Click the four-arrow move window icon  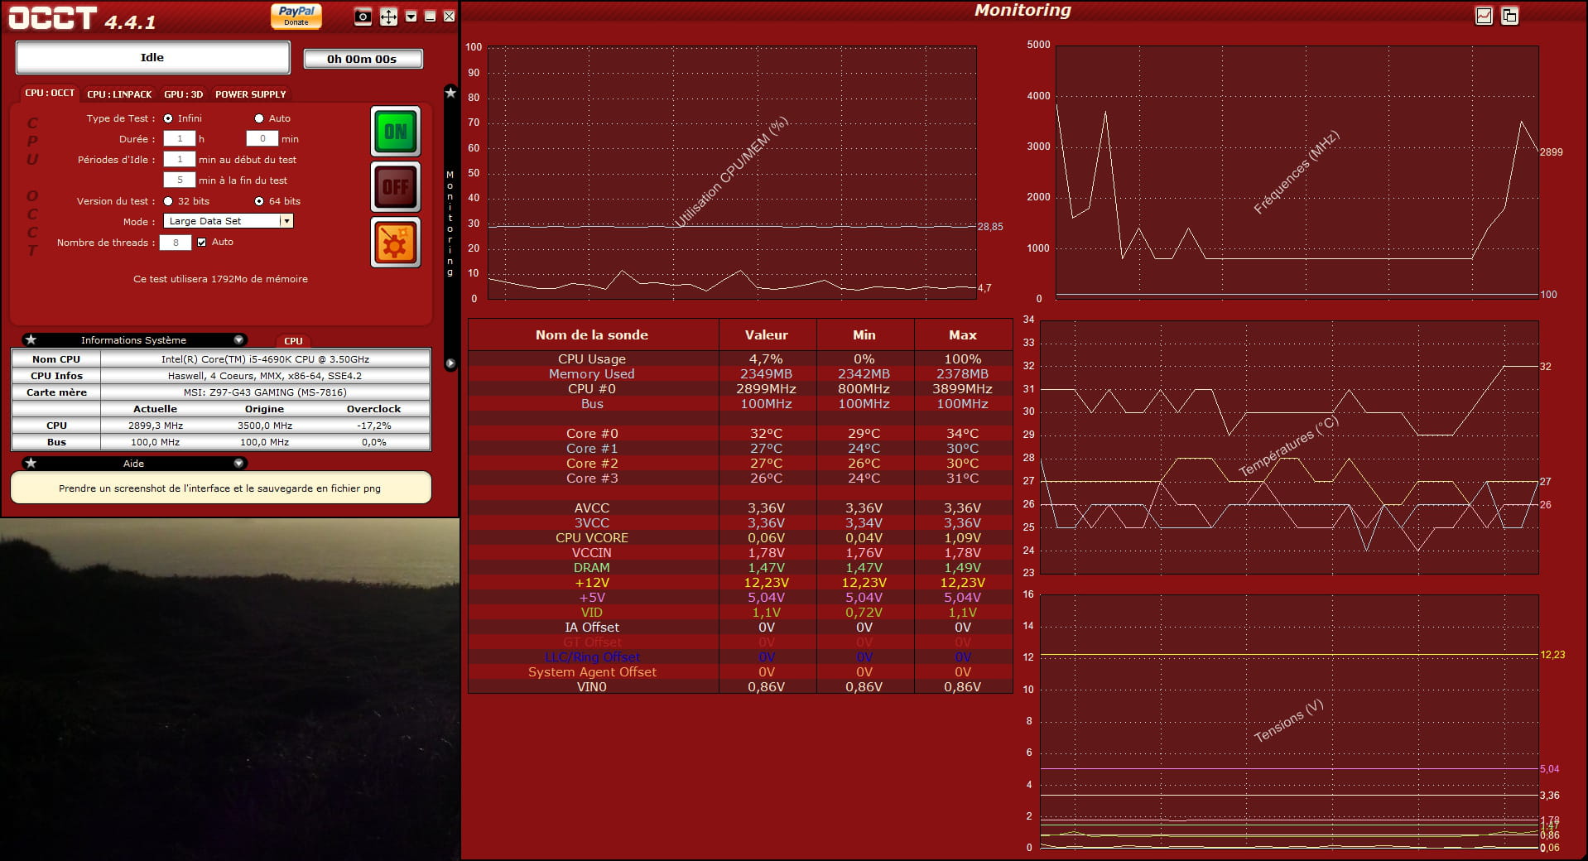(388, 17)
